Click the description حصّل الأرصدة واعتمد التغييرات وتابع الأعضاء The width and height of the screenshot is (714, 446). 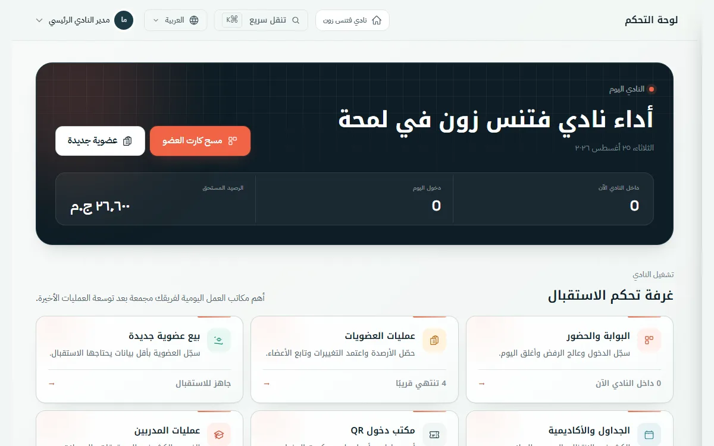coord(340,353)
